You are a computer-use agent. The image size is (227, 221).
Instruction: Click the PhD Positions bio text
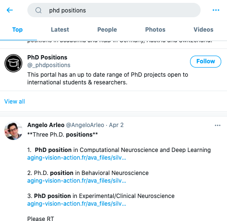tap(108, 79)
